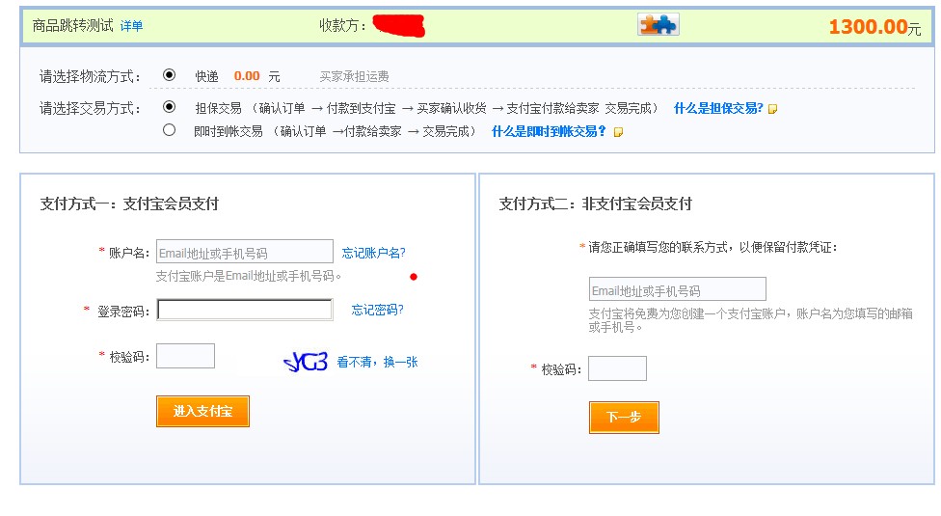941x516 pixels.
Task: Click the 下一步 button
Action: [624, 417]
